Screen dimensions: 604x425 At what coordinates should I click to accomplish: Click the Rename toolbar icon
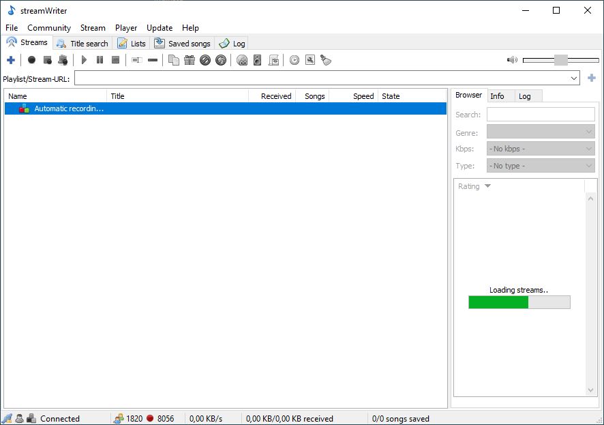[x=137, y=60]
